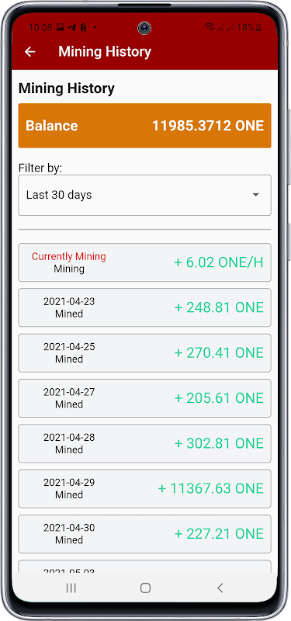Image resolution: width=291 pixels, height=621 pixels.
Task: Tap Android home navigation icon
Action: pos(145,588)
